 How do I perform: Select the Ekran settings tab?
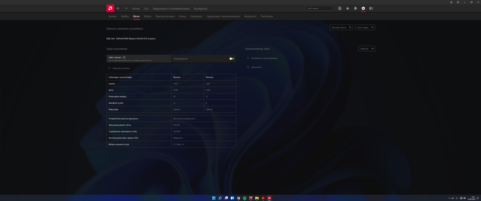[x=136, y=17]
